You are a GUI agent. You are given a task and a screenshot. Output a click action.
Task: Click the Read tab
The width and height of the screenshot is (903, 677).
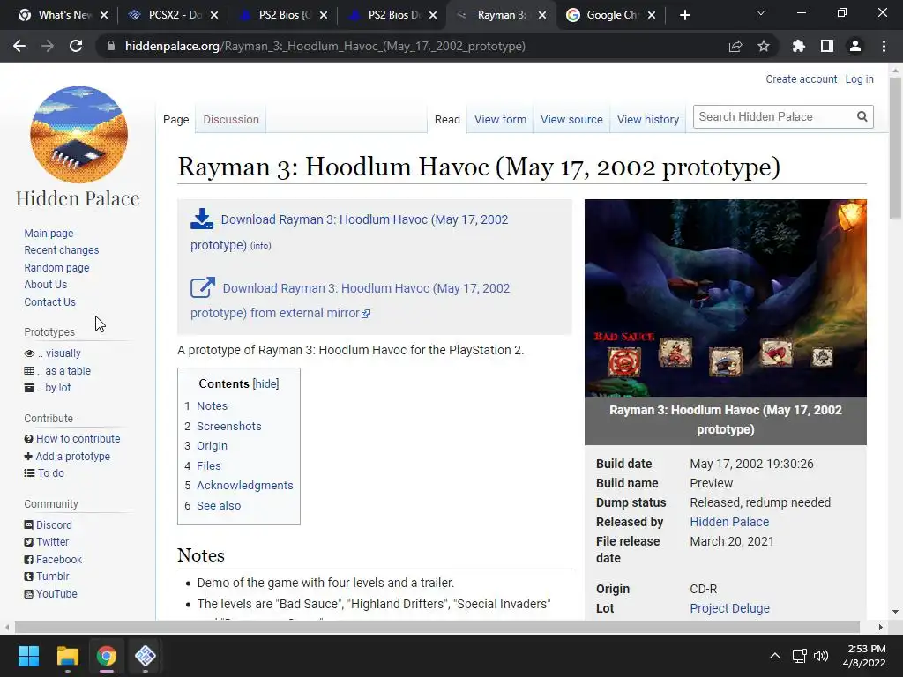click(x=447, y=120)
